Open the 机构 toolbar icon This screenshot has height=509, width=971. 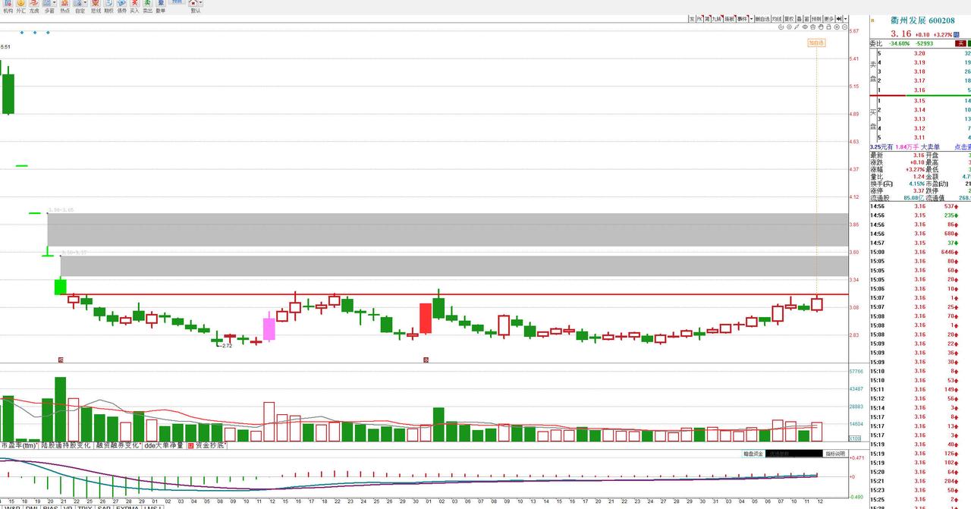(x=8, y=7)
